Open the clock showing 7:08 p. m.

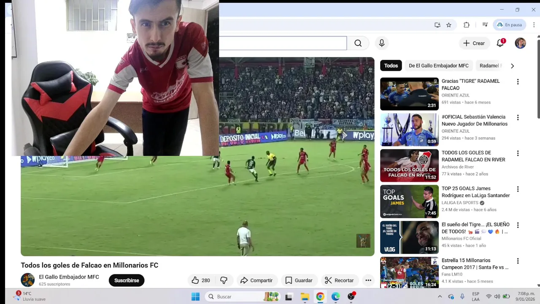[x=526, y=297]
